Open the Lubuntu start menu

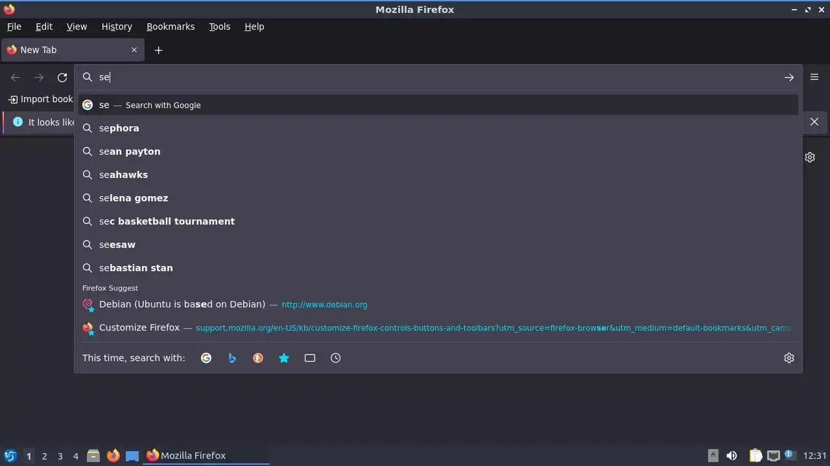click(x=10, y=456)
